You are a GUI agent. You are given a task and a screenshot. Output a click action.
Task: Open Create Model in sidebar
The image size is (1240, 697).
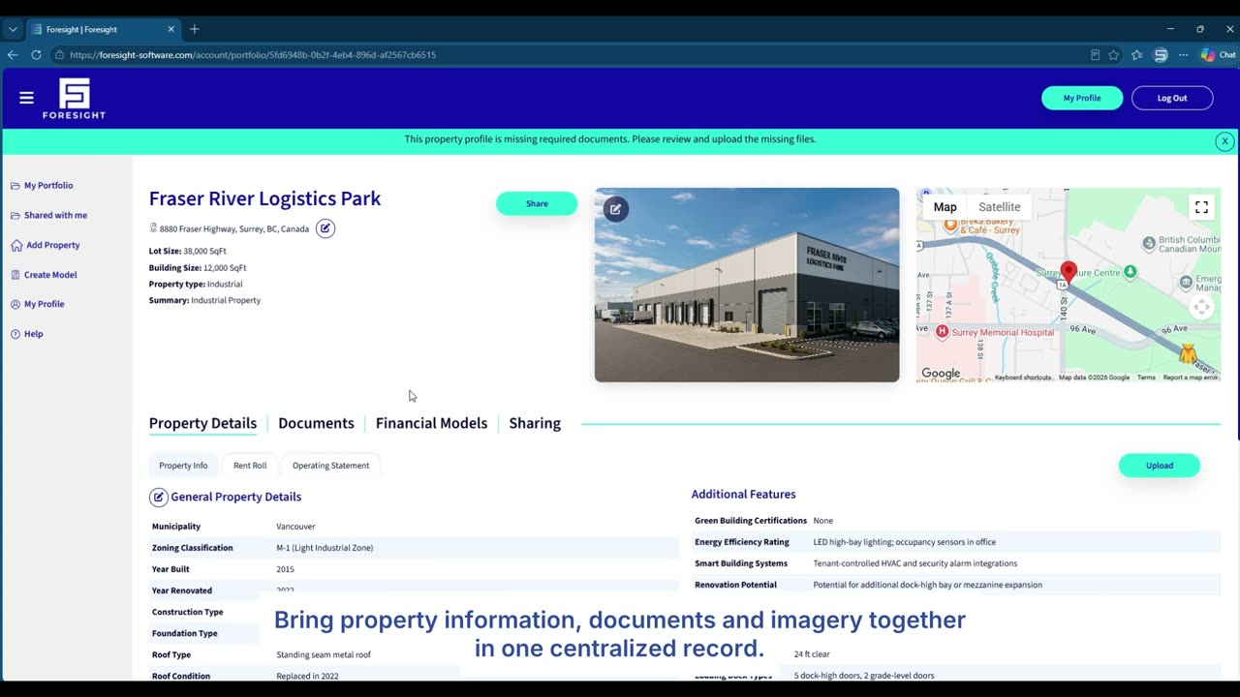(x=44, y=275)
